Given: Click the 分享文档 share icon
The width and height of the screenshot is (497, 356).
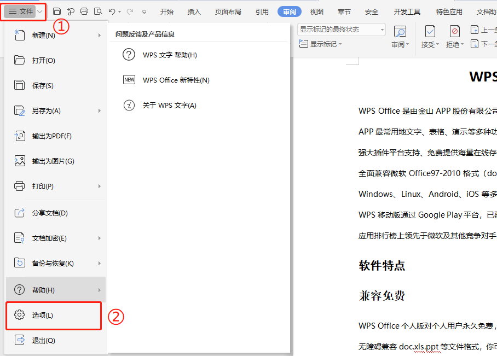Looking at the screenshot, I should click(x=19, y=213).
